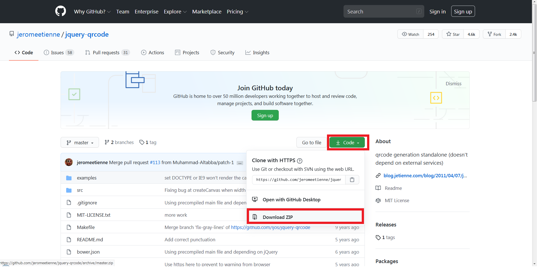View the 1 tag link
Image resolution: width=537 pixels, height=267 pixels.
(148, 142)
